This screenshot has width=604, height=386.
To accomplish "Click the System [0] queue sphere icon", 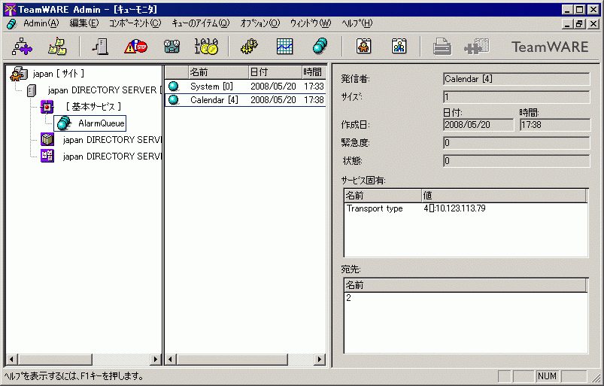I will [x=174, y=87].
